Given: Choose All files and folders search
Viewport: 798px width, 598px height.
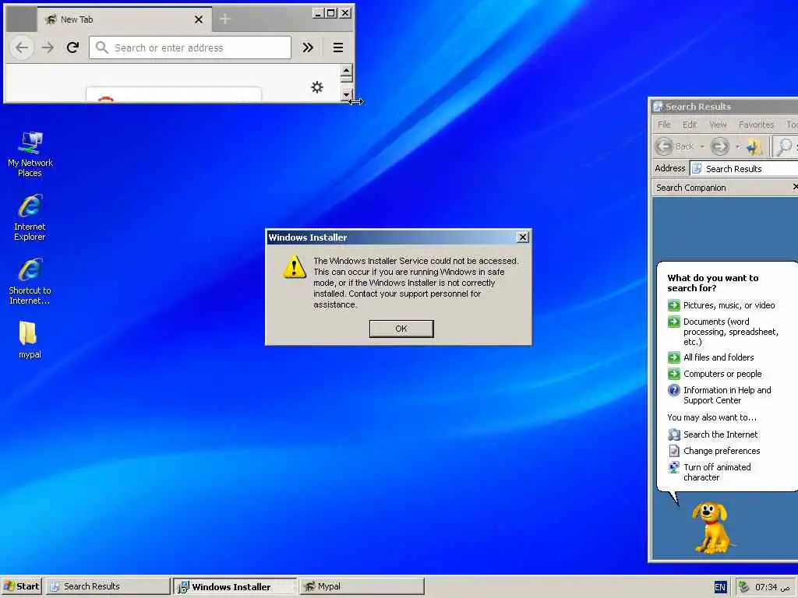Looking at the screenshot, I should coord(711,357).
